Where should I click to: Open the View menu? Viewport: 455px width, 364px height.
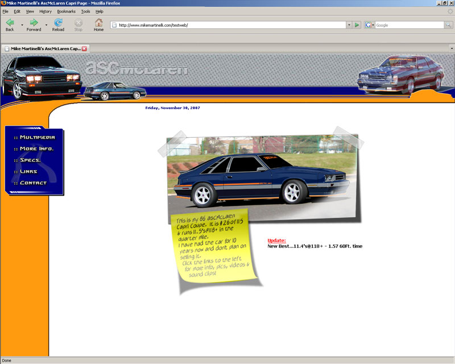(x=30, y=11)
